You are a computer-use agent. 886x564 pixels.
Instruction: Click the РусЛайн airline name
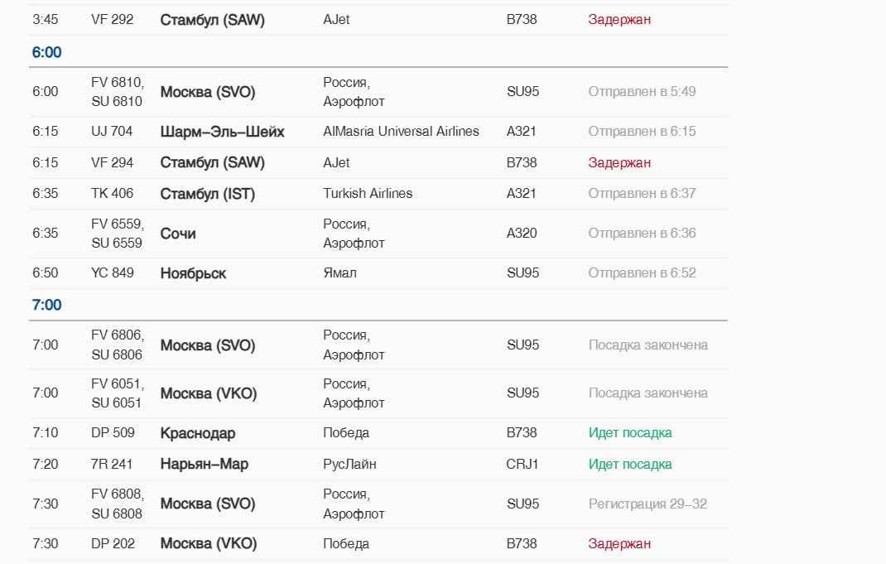349,465
